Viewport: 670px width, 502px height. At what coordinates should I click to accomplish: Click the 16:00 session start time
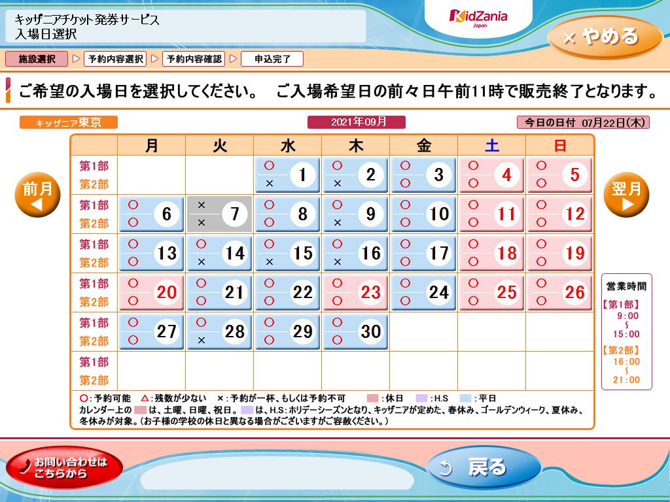(x=626, y=361)
